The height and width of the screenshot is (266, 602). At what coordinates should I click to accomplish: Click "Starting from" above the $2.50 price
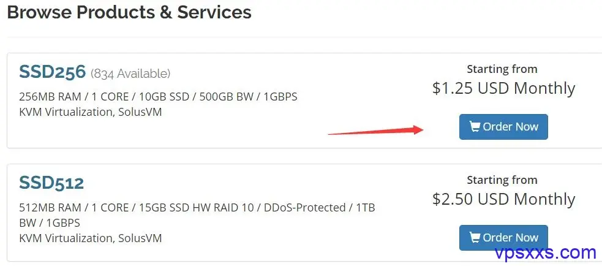[502, 180]
